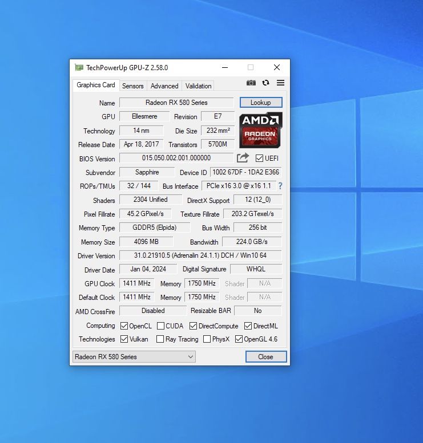This screenshot has height=443, width=423.
Task: Click the GPU Clock field 1411 MHz
Action: (x=136, y=283)
